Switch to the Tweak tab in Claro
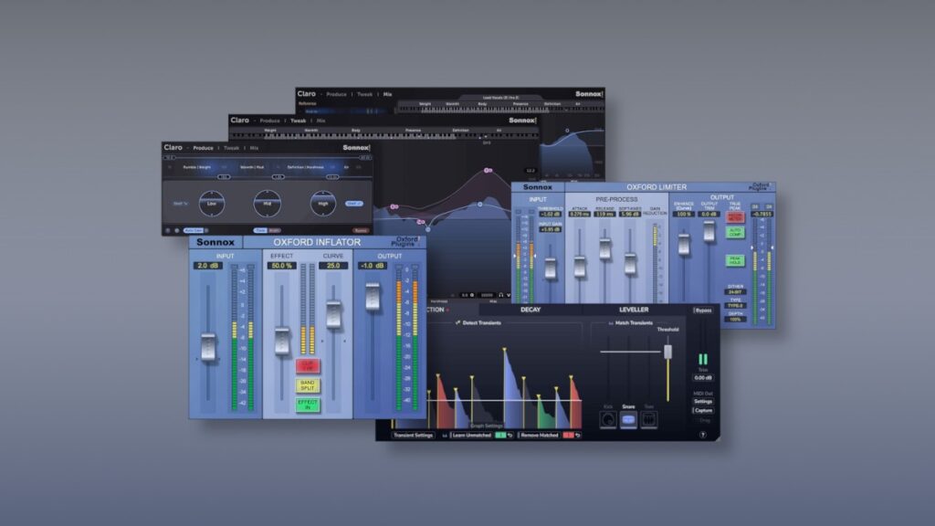 [x=231, y=148]
